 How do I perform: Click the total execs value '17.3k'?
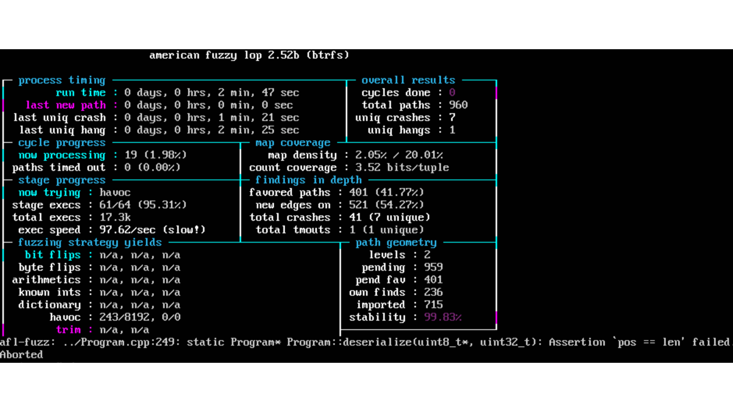tap(115, 217)
